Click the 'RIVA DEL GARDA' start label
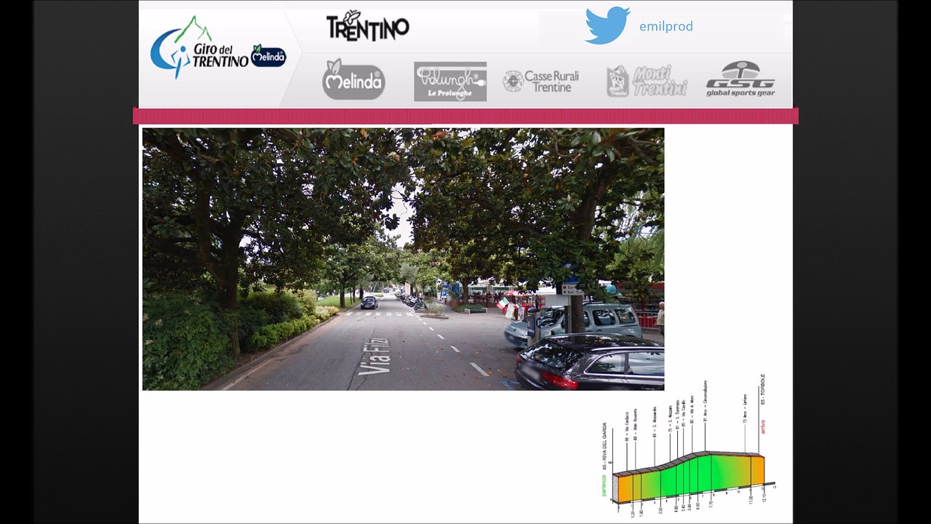931x524 pixels. pos(604,445)
